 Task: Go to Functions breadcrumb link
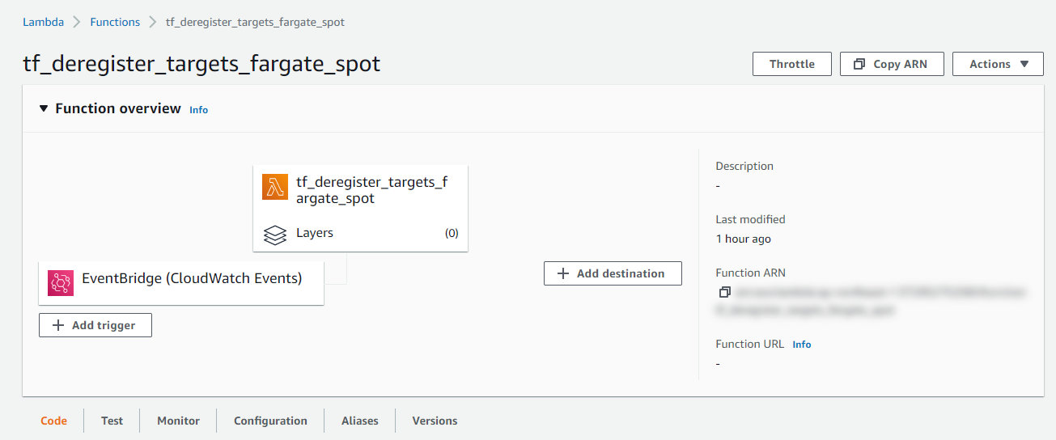tap(115, 22)
